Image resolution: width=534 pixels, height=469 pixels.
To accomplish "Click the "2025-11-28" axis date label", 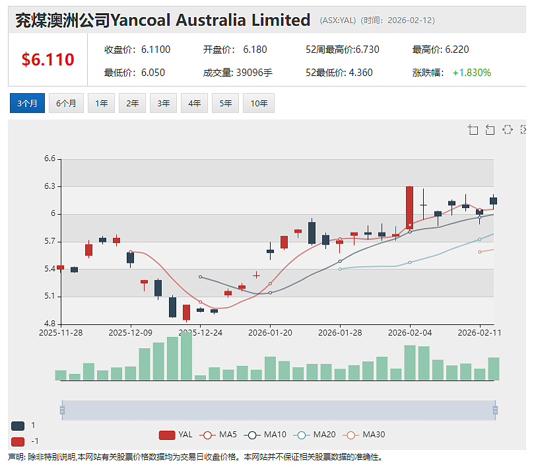I will click(x=61, y=333).
